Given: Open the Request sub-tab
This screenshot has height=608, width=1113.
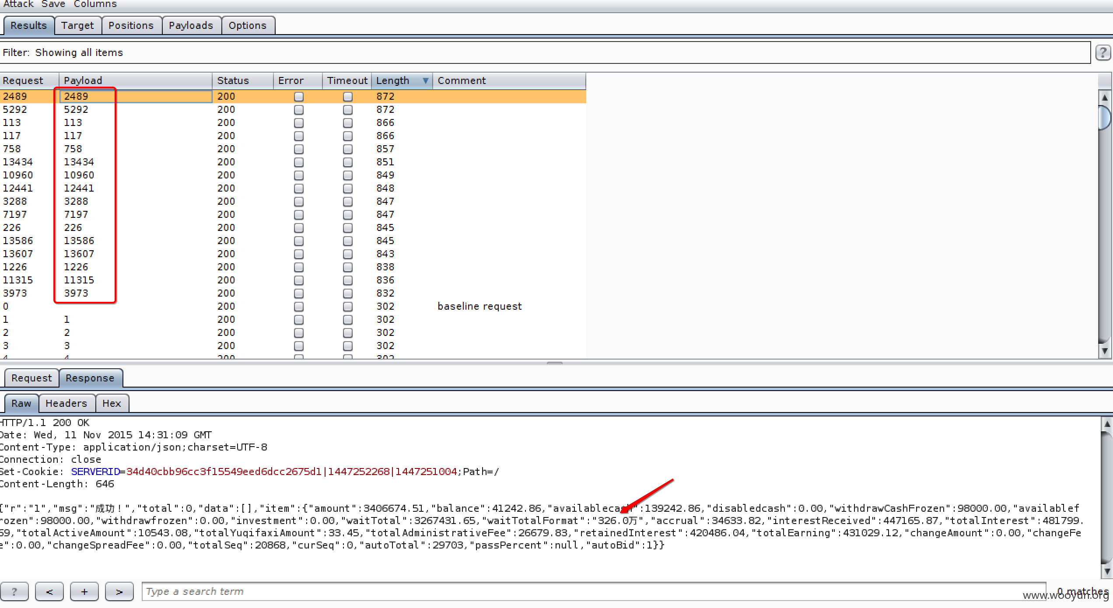Looking at the screenshot, I should coord(31,378).
